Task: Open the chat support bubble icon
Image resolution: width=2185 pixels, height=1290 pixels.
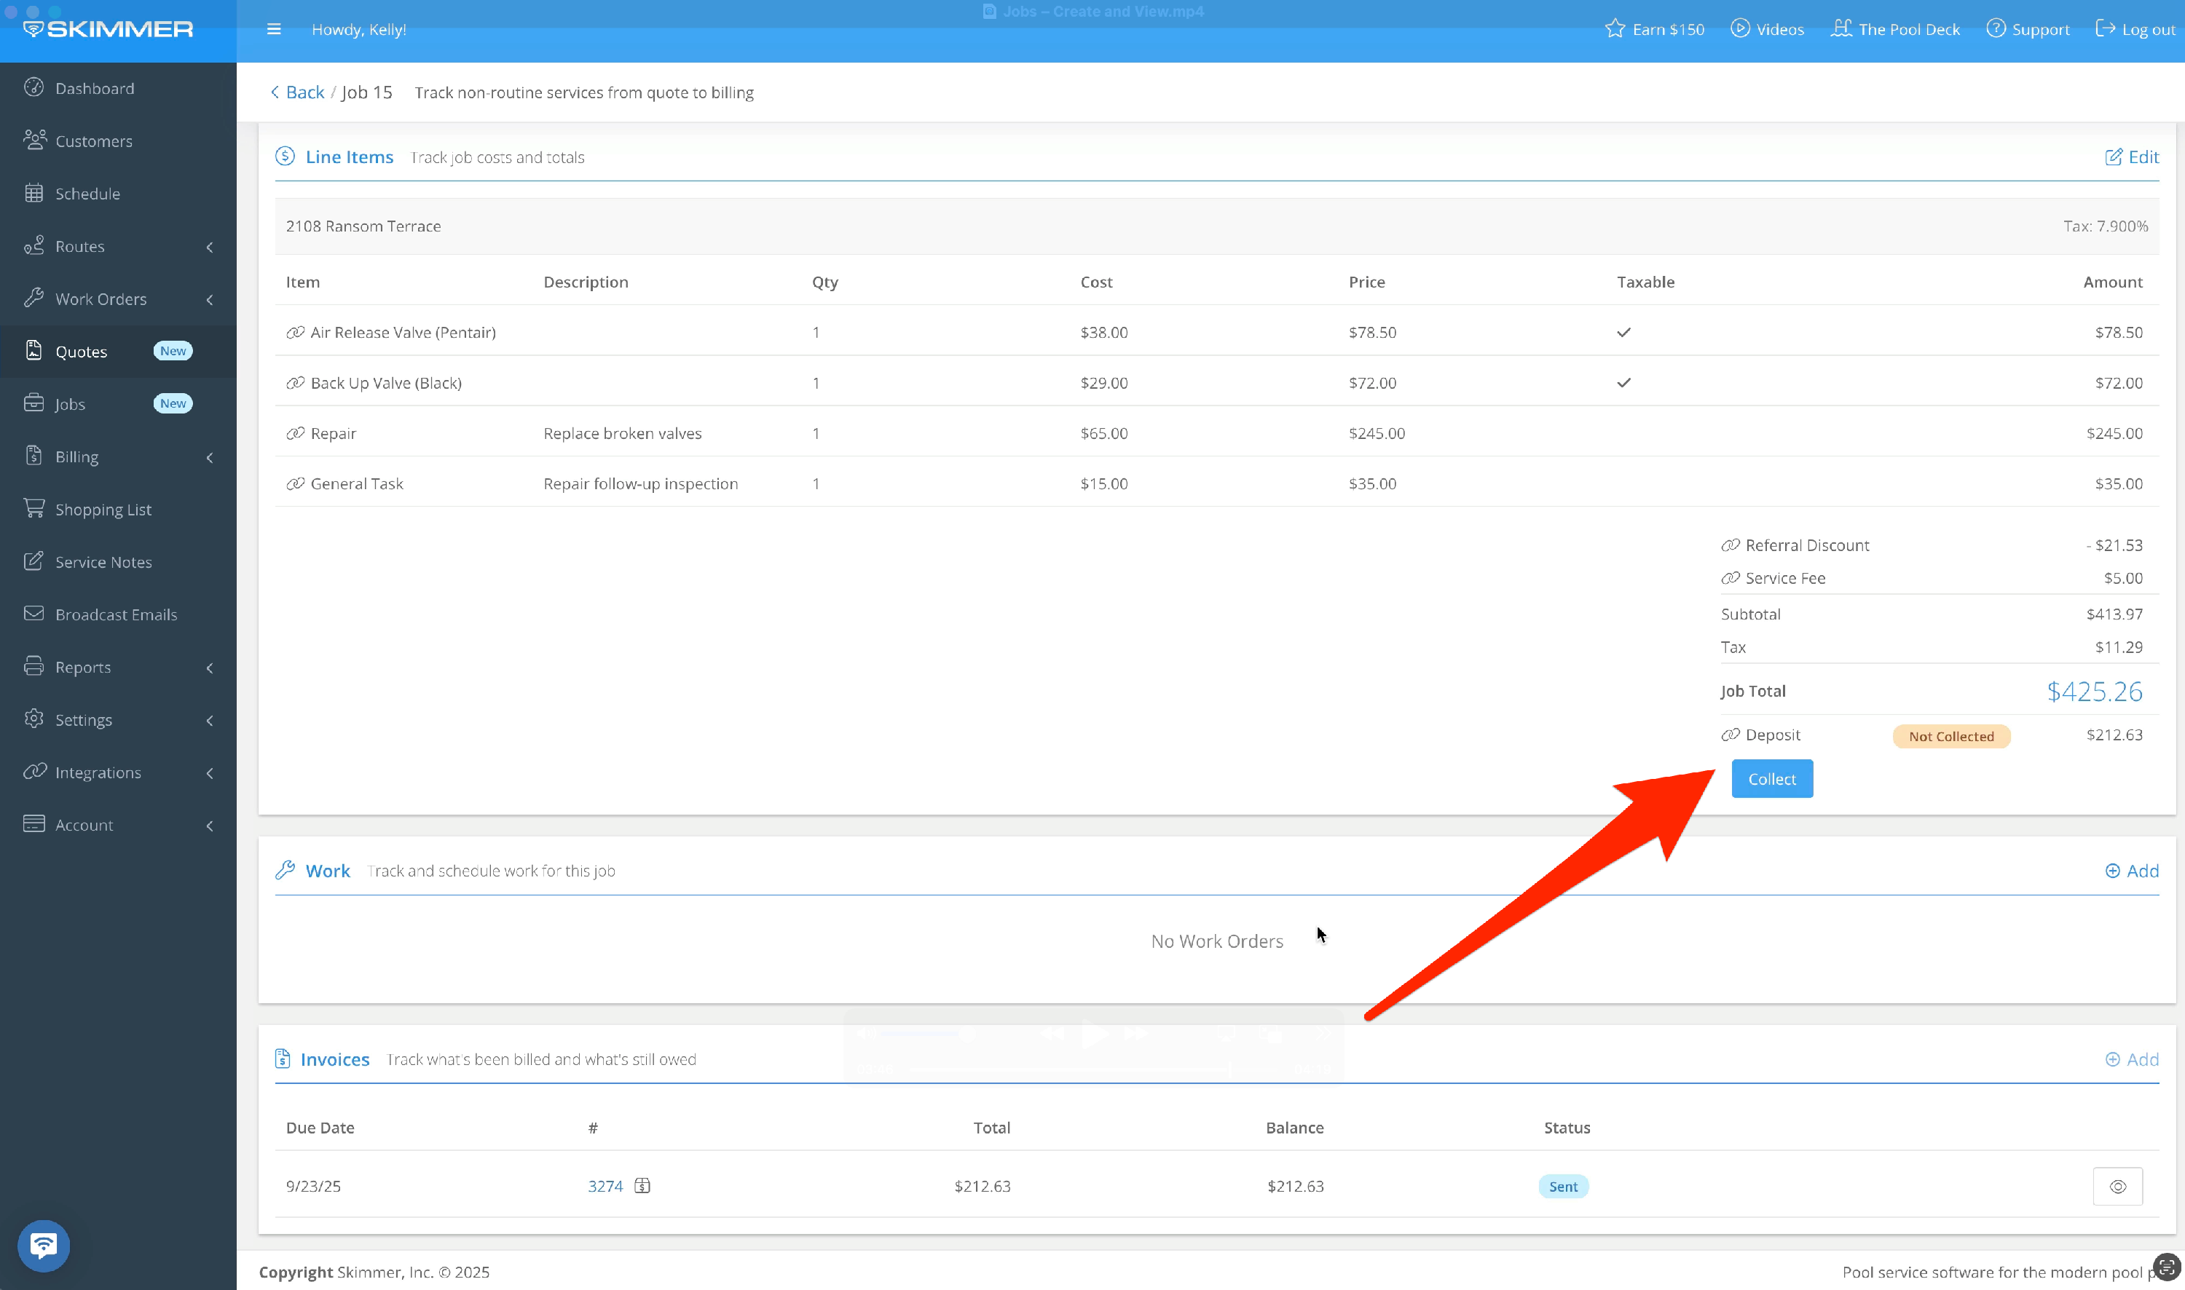Action: coord(44,1246)
